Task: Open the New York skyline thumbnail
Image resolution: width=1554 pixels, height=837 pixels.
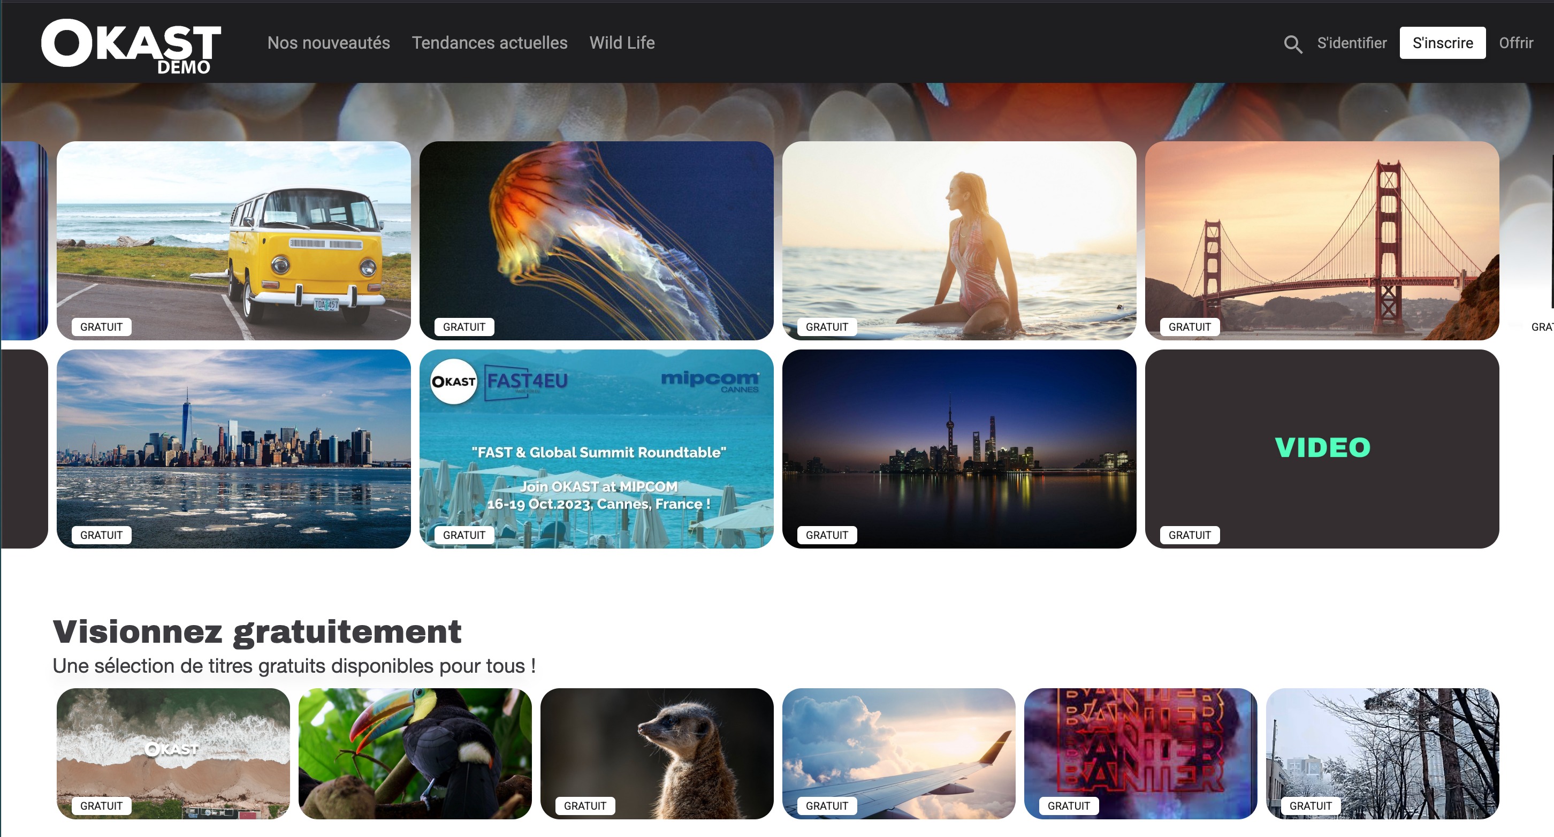Action: click(233, 448)
